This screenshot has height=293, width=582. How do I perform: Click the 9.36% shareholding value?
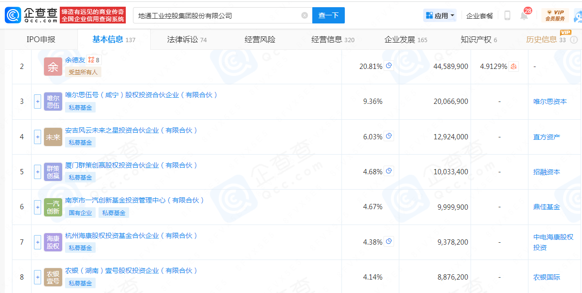(373, 101)
